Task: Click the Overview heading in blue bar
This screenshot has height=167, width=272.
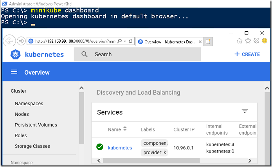Action: click(37, 72)
